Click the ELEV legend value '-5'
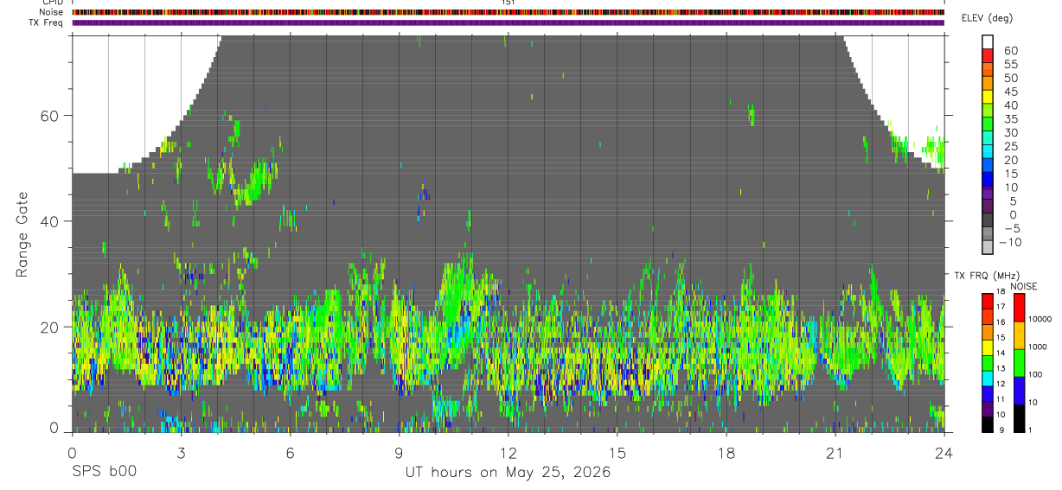Screen dimensions: 1062x490 point(1011,228)
